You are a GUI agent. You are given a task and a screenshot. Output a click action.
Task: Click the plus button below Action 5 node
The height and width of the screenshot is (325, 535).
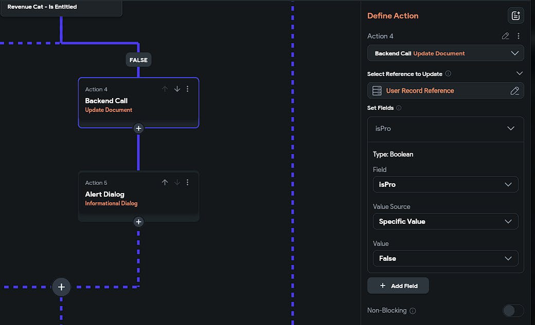138,222
